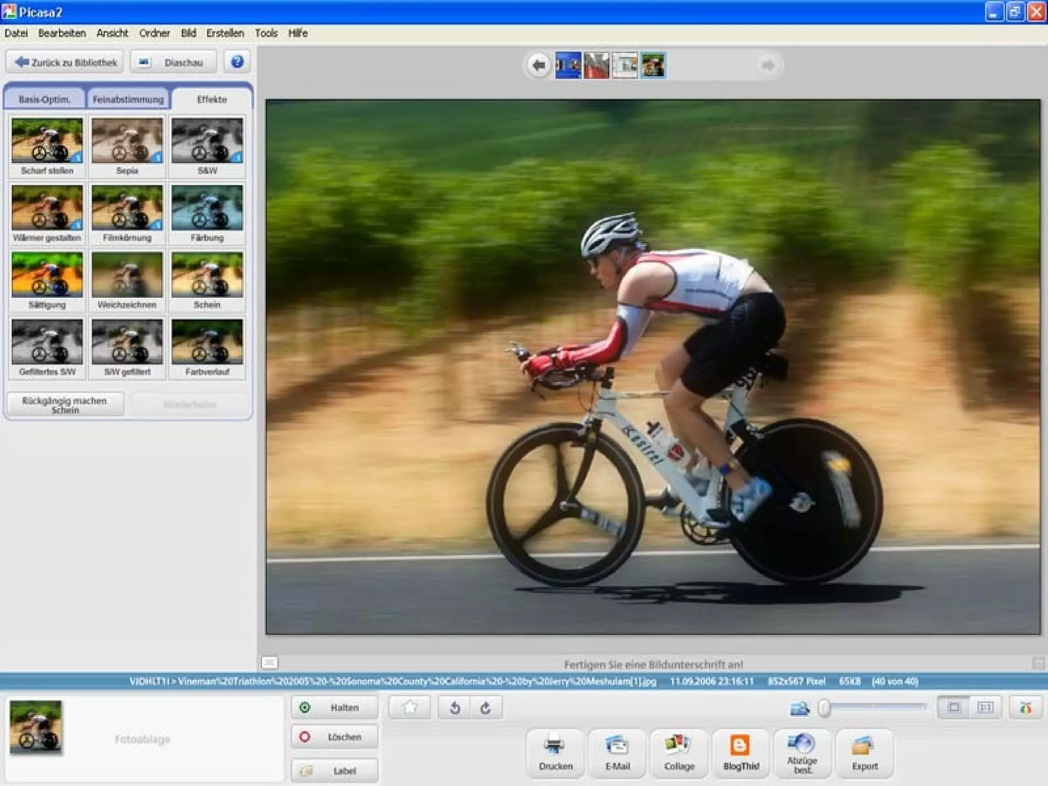Image resolution: width=1048 pixels, height=786 pixels.
Task: Switch to the Feinabstimmung tab
Action: pos(128,99)
